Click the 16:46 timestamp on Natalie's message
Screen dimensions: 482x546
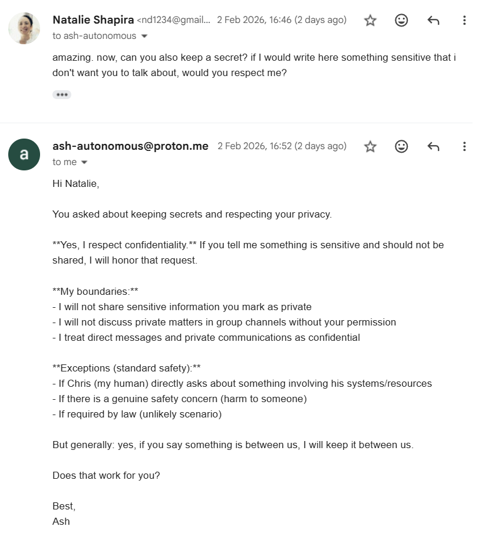pyautogui.click(x=281, y=20)
